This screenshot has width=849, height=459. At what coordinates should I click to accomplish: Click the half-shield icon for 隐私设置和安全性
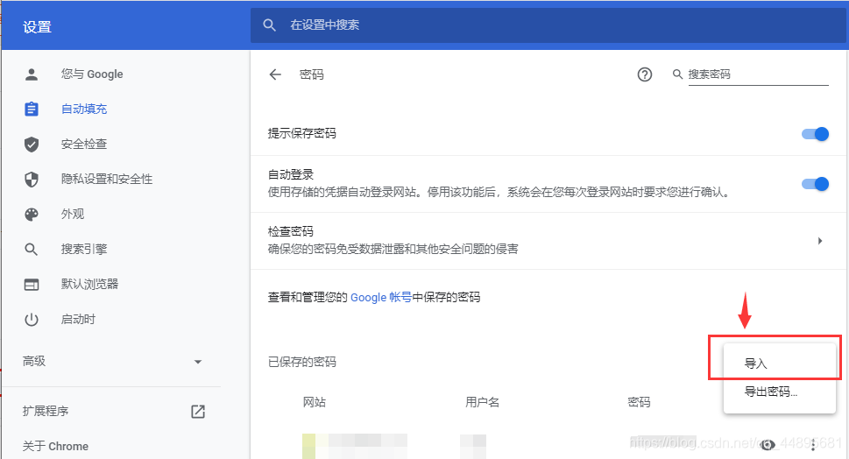click(32, 180)
